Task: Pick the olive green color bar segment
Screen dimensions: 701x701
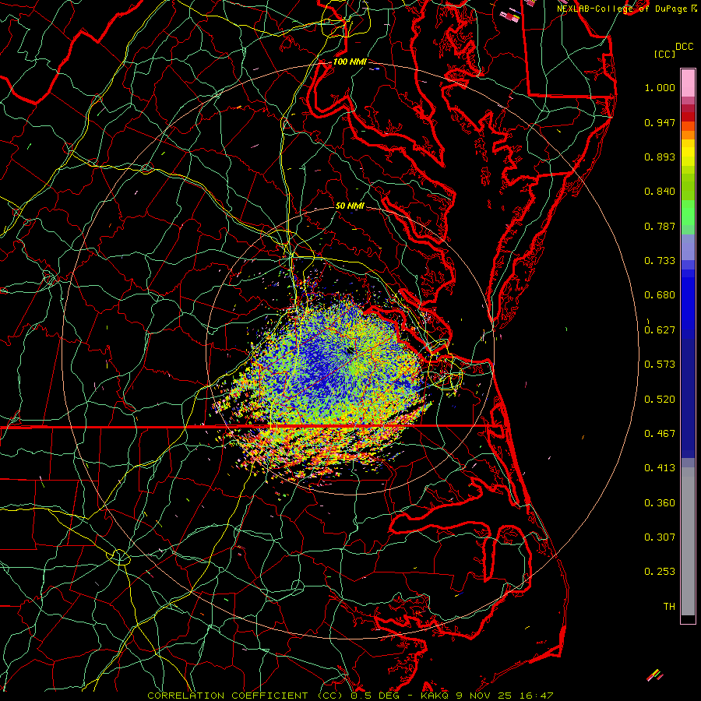Action: (x=688, y=186)
